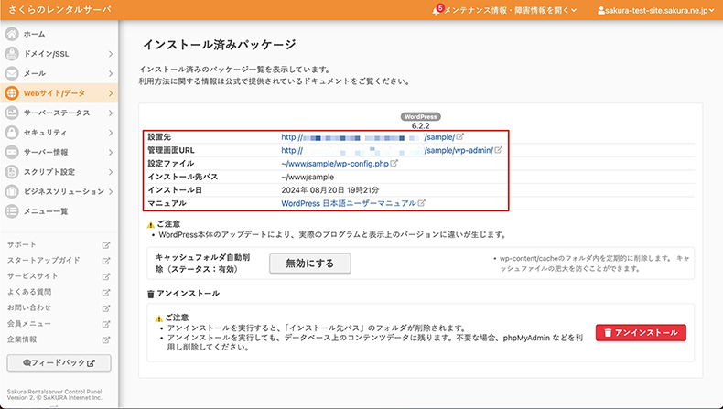Image resolution: width=723 pixels, height=409 pixels.
Task: Click external link icon next to 会員メニュー
Action: coord(106,324)
